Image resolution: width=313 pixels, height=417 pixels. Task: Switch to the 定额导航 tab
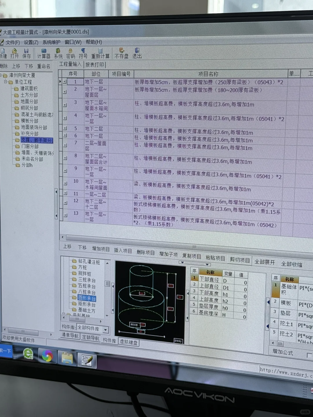coord(91,338)
